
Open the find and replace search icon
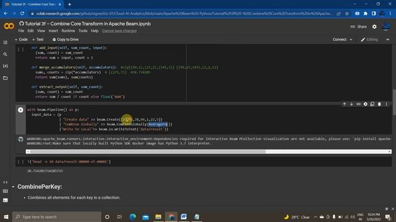(x=5, y=54)
